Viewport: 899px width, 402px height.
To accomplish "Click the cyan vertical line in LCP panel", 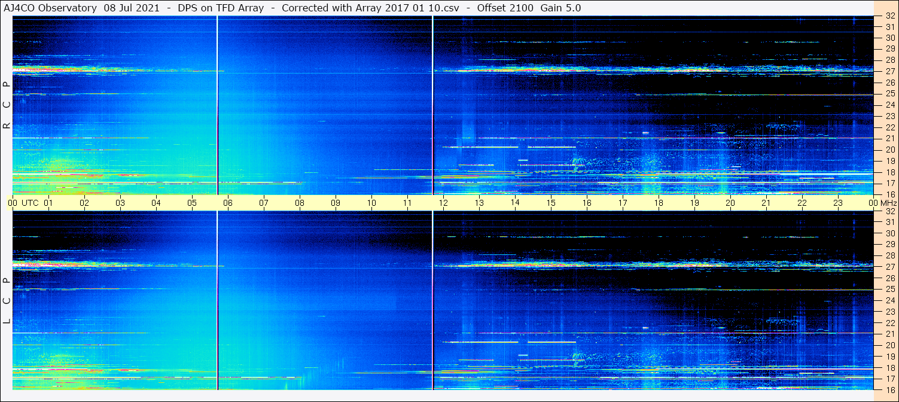I will (432, 300).
